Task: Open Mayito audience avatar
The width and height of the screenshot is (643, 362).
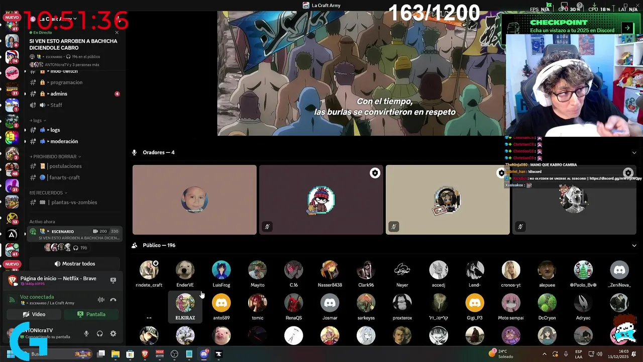Action: (x=257, y=270)
